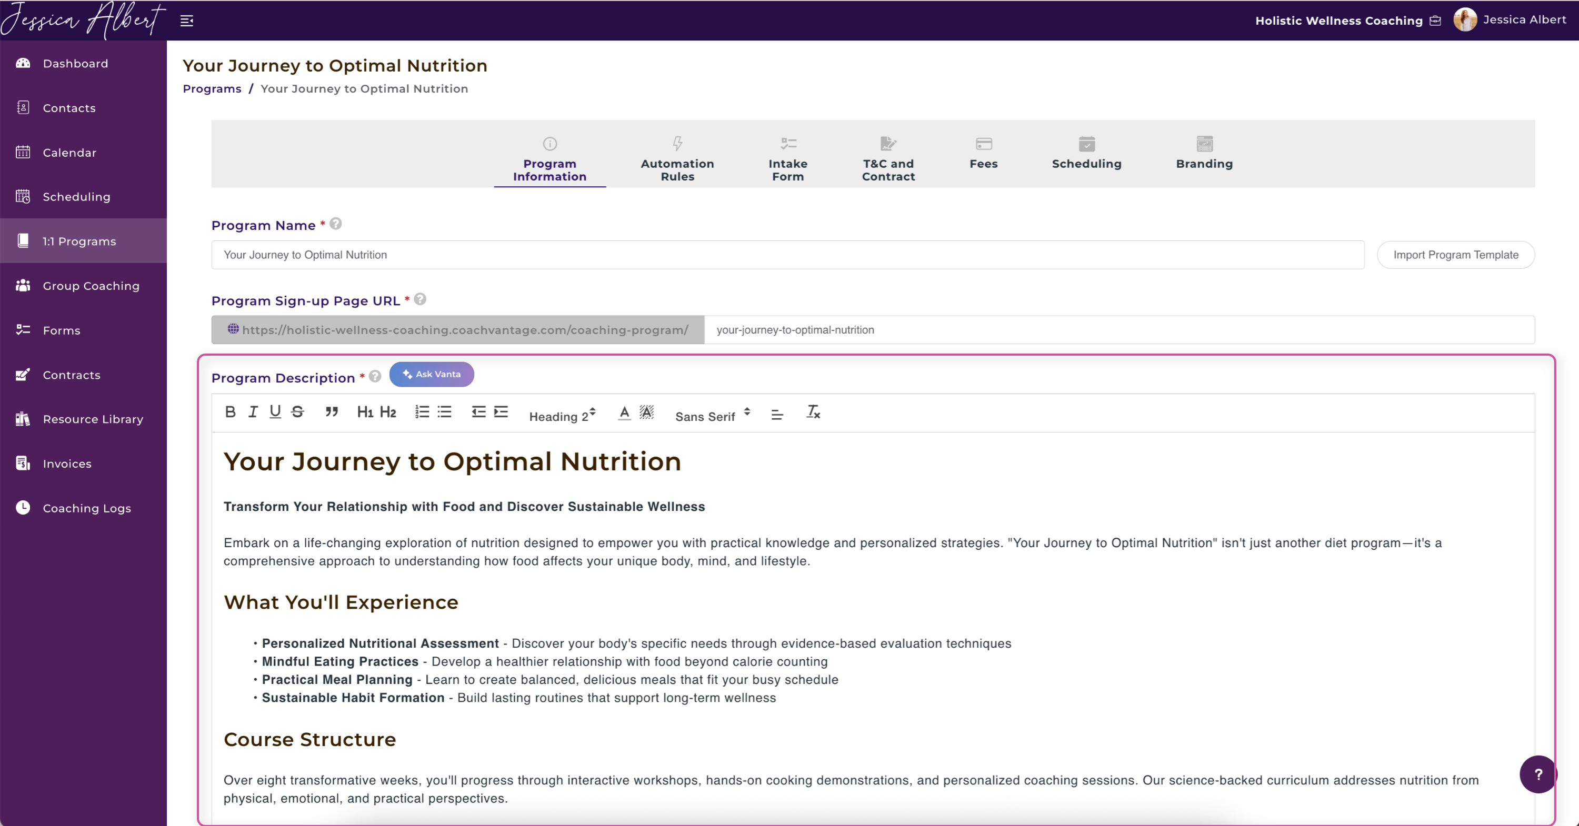1579x826 pixels.
Task: Switch to the Scheduling tab
Action: (1086, 153)
